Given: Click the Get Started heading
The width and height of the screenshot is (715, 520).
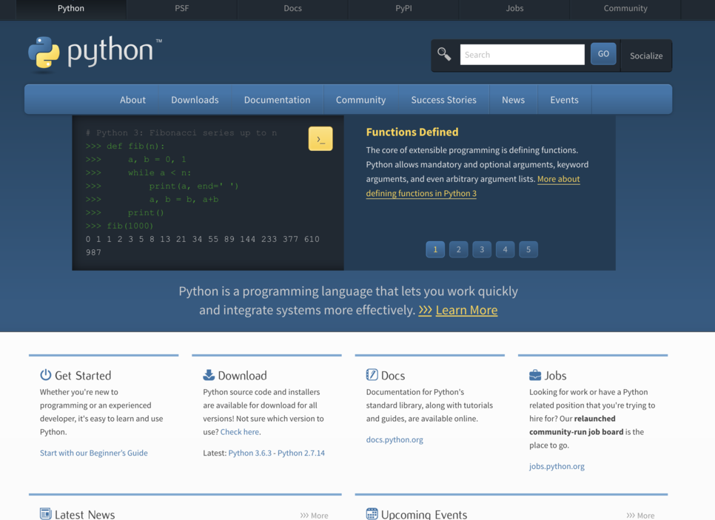Looking at the screenshot, I should click(x=83, y=376).
